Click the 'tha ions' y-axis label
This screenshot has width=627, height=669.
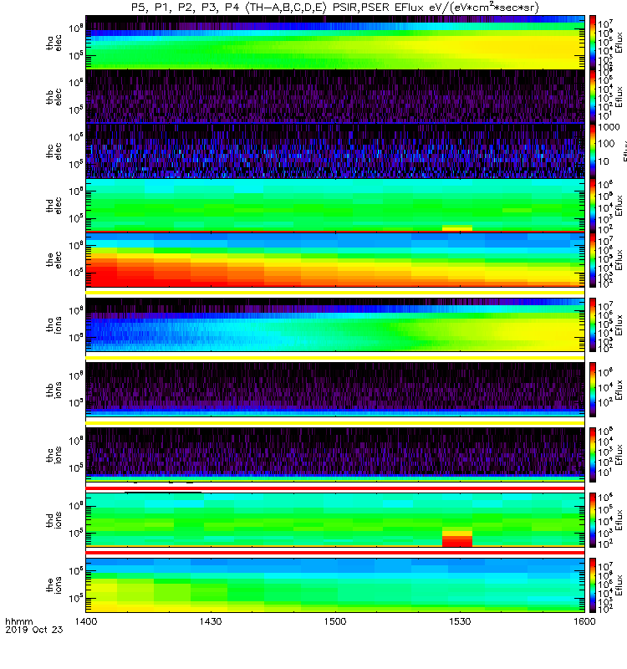(x=54, y=324)
